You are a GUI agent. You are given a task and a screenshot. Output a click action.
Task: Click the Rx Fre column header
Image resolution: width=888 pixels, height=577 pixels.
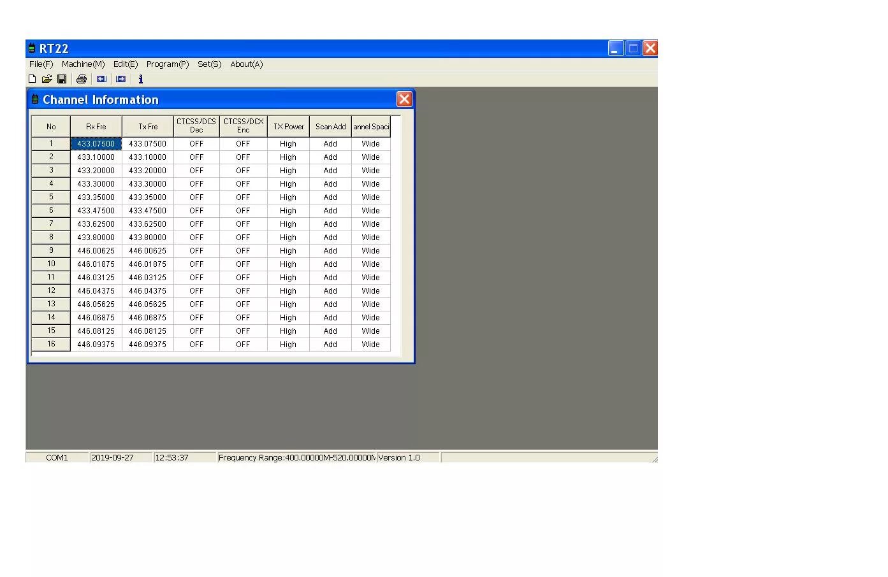[96, 126]
